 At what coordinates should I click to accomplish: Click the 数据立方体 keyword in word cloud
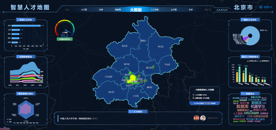pyautogui.click(x=260, y=110)
